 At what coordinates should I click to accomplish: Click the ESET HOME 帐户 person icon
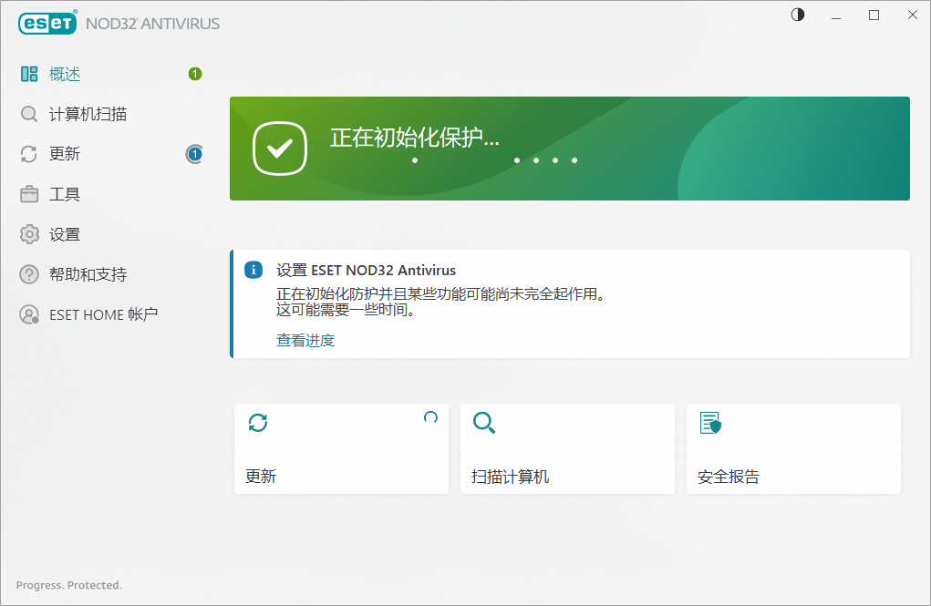28,313
